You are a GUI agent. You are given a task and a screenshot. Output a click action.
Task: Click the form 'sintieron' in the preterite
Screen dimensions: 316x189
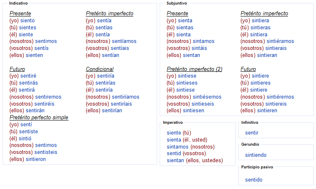click(x=35, y=159)
